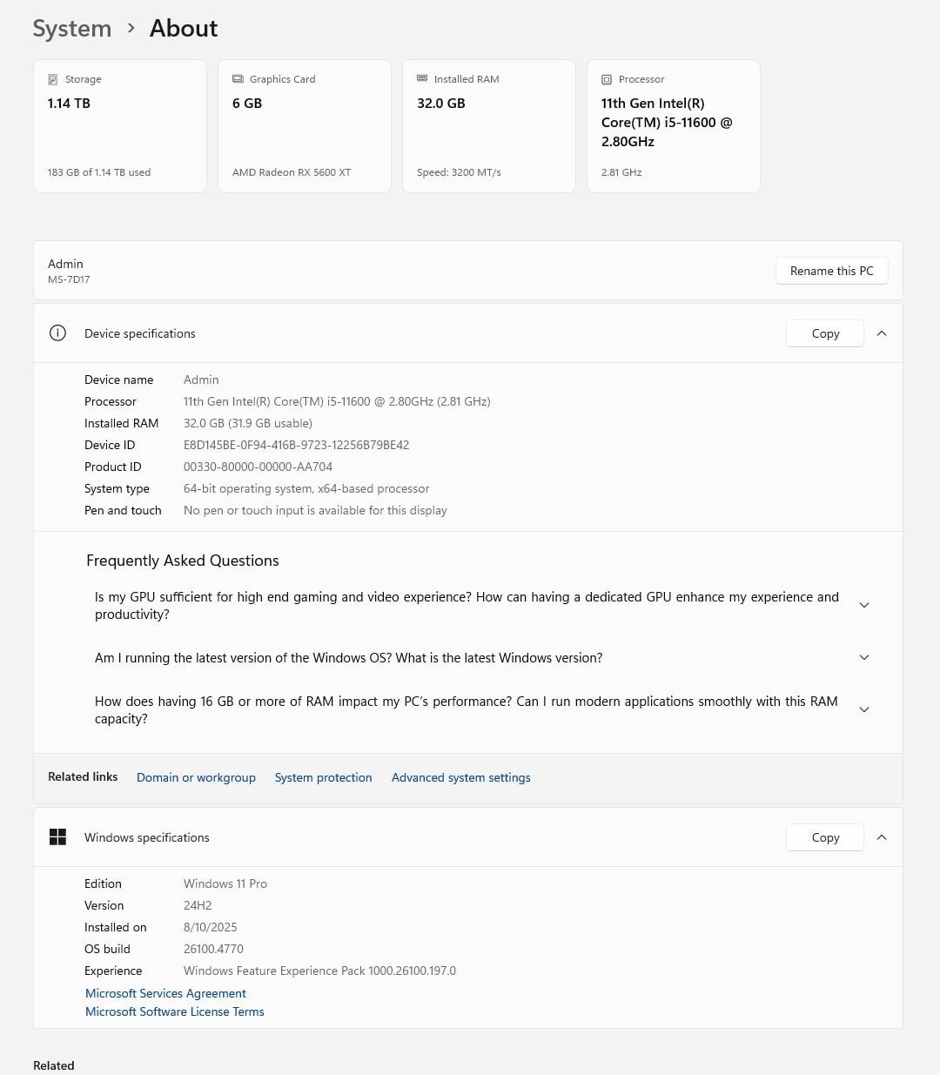Click the 24H2 version value
The image size is (940, 1075).
(198, 905)
